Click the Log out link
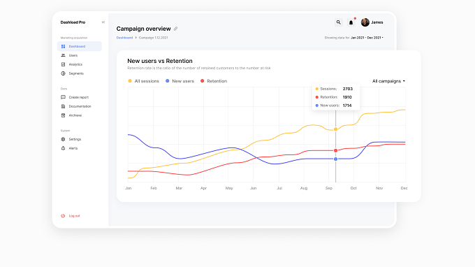 click(x=74, y=216)
